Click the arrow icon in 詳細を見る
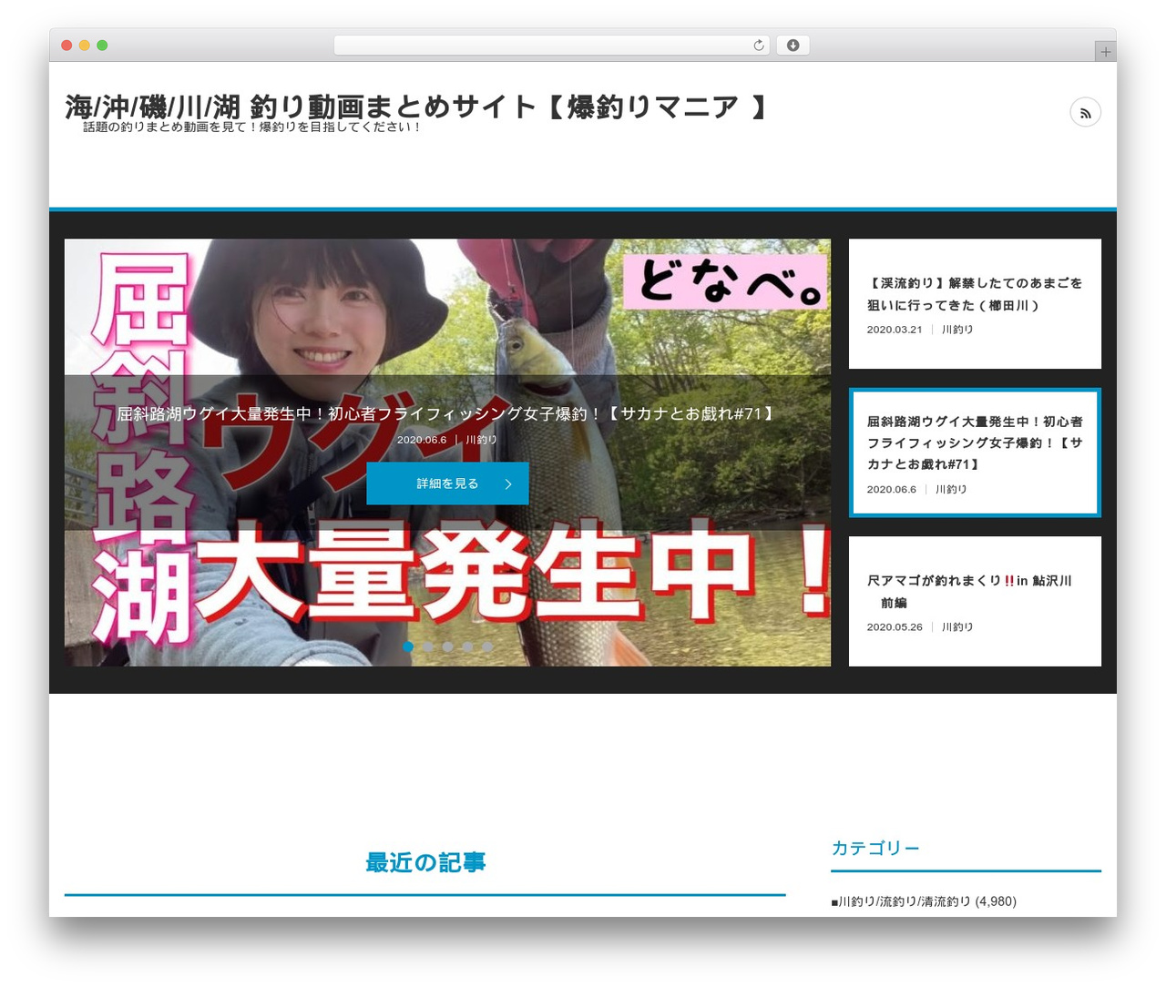Viewport: 1166px width, 987px height. (508, 484)
